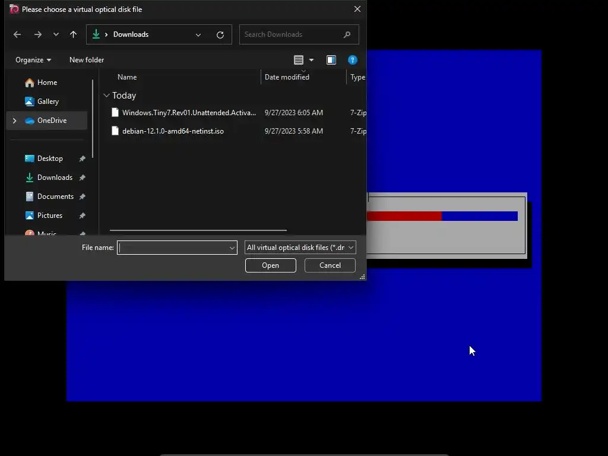Click the Home house icon

click(30, 83)
